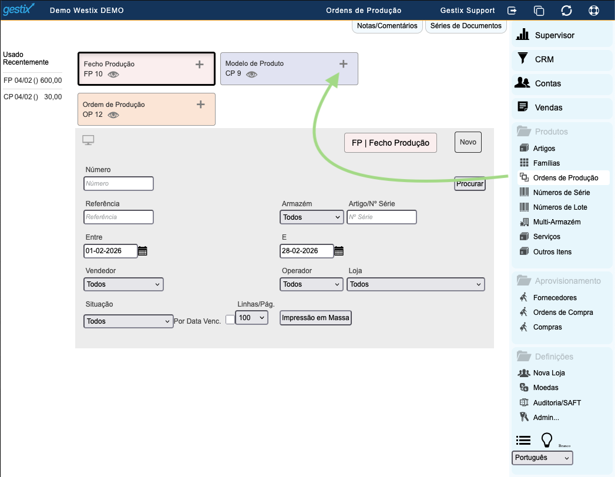
Task: Click the FP | Fecho Produção pink label
Action: click(x=390, y=143)
